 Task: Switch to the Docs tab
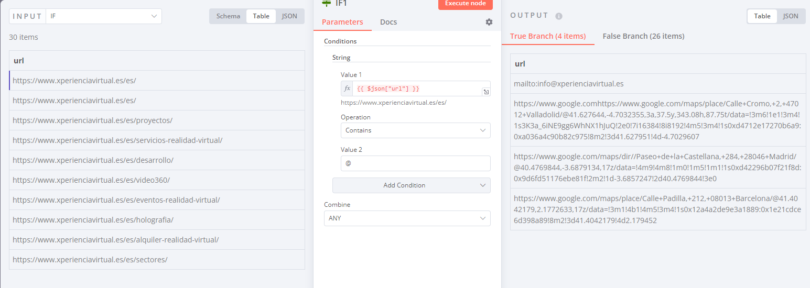coord(388,22)
